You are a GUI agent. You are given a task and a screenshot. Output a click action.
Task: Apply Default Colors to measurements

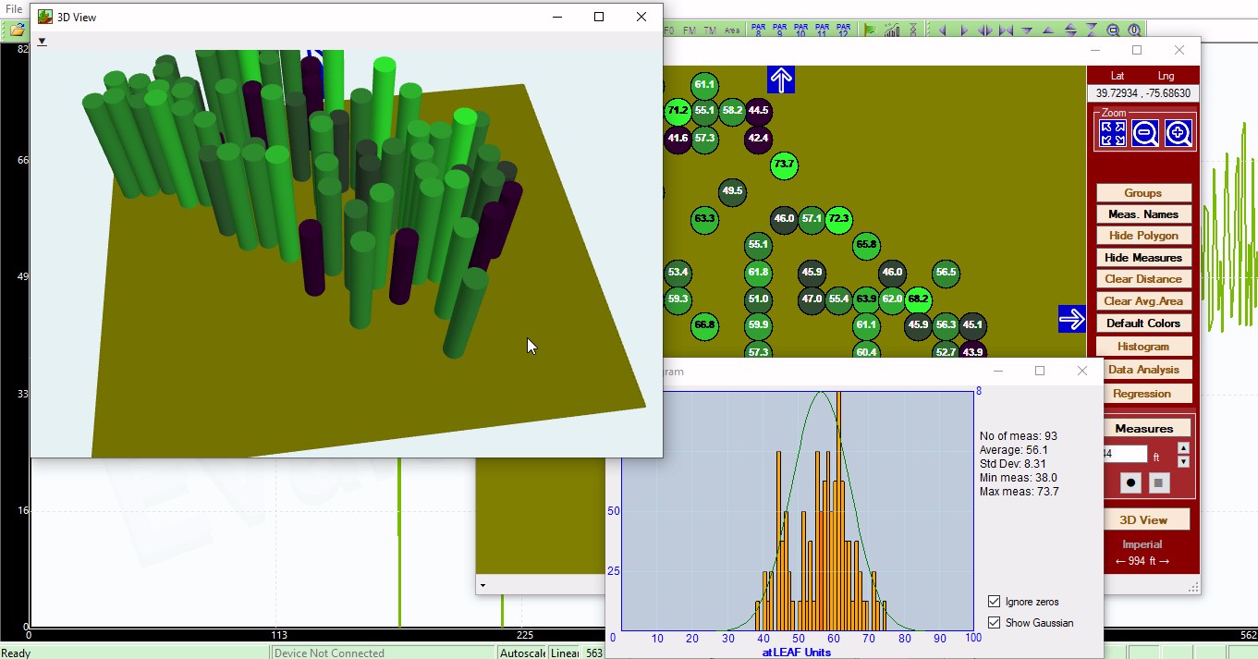(x=1143, y=323)
